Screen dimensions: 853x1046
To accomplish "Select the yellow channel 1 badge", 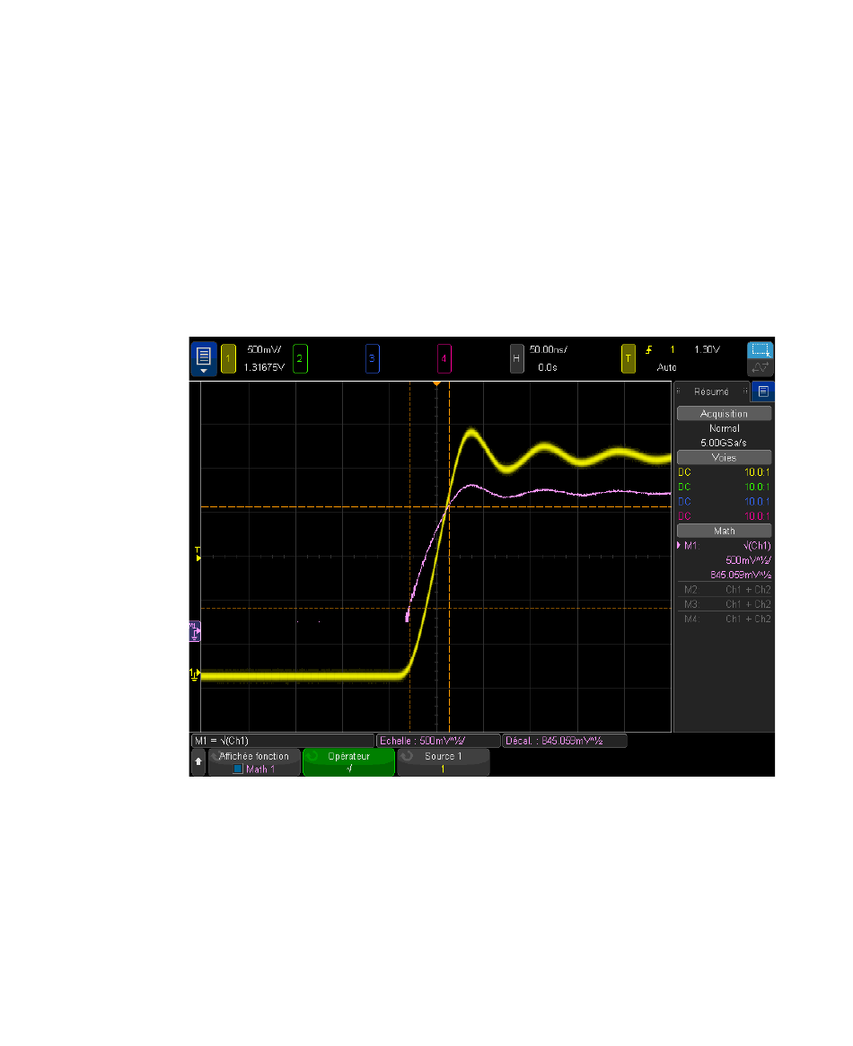I will pos(228,358).
